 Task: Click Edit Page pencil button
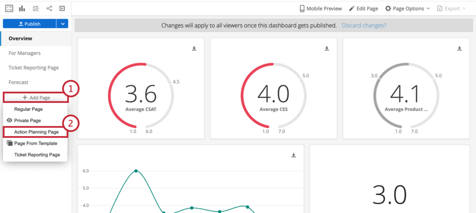click(x=364, y=8)
